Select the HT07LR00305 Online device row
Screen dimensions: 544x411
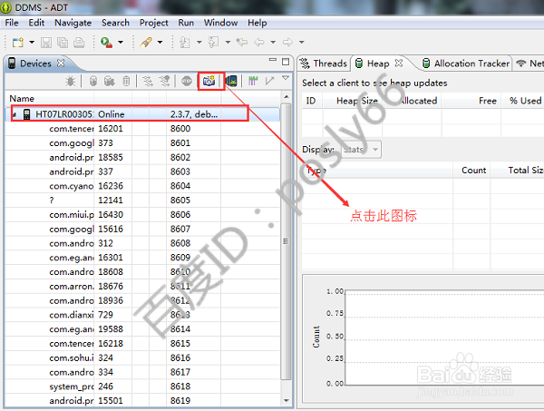(142, 114)
